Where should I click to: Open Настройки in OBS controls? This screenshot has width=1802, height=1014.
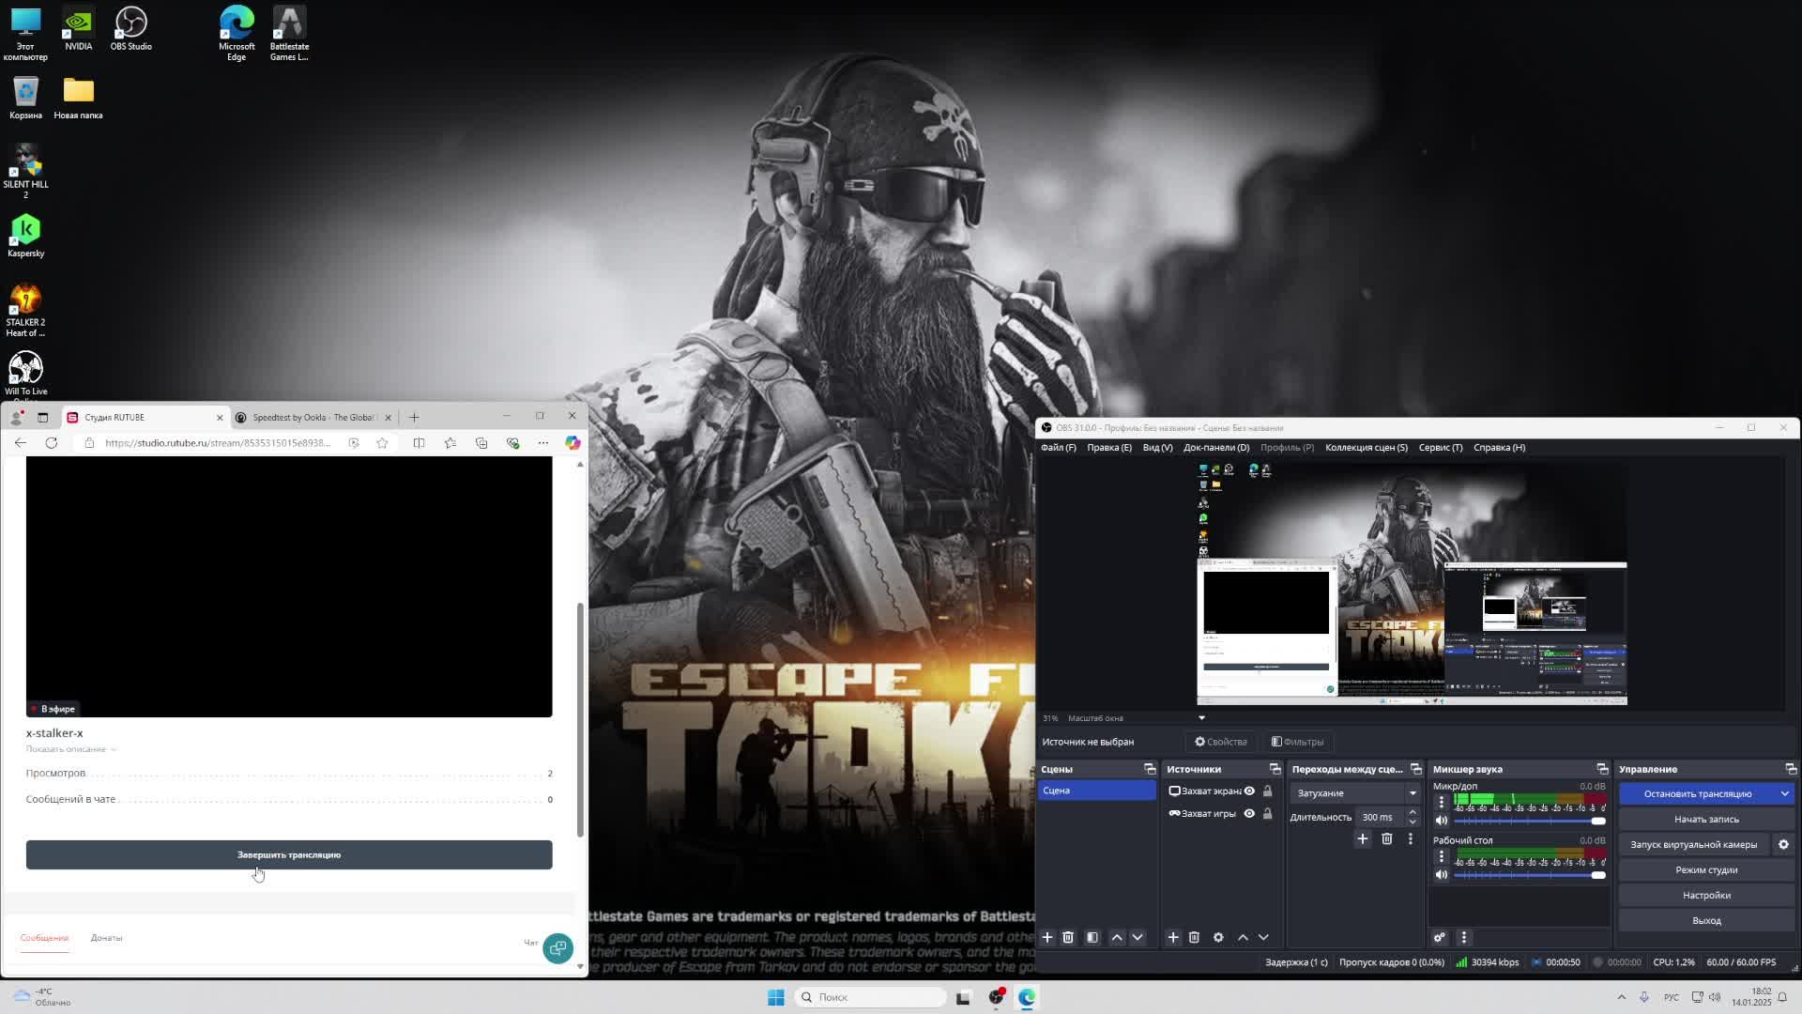(1706, 895)
